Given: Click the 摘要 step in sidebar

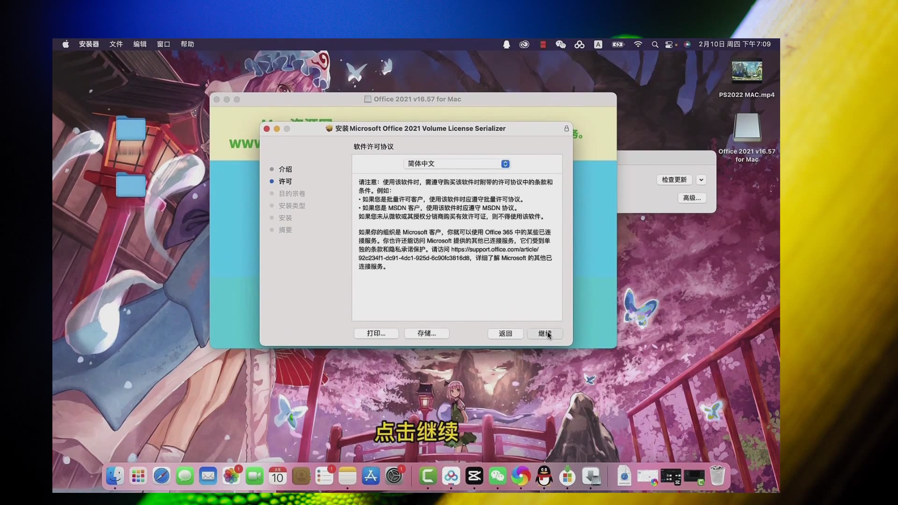Looking at the screenshot, I should [285, 230].
